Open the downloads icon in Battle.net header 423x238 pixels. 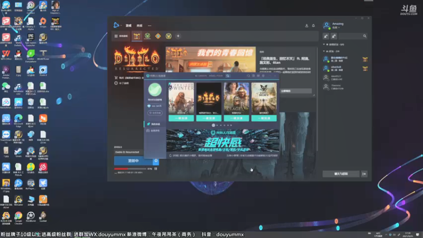click(307, 25)
